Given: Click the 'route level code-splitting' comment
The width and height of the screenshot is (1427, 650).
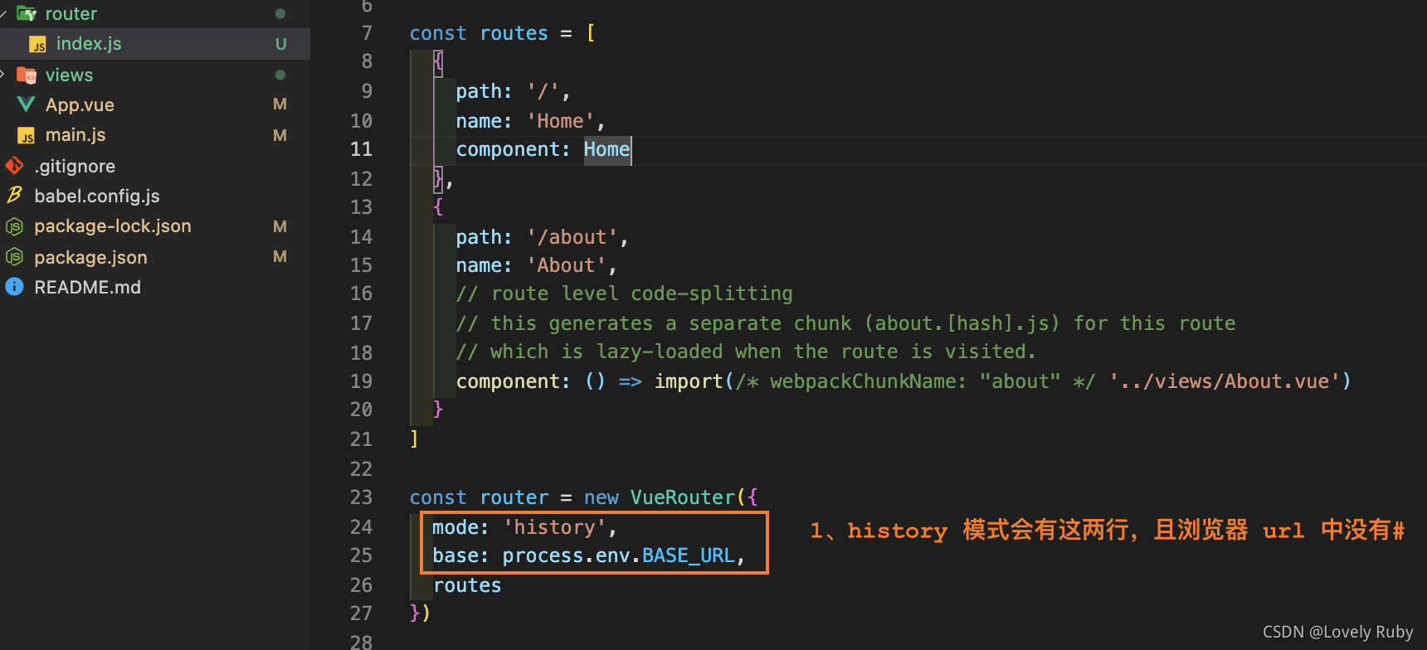Looking at the screenshot, I should (x=625, y=293).
